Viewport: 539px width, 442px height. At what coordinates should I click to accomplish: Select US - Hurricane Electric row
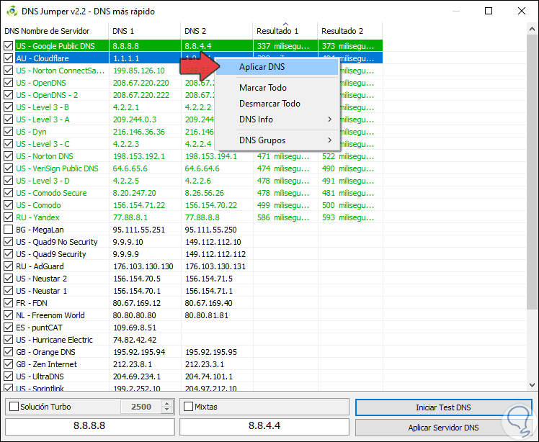click(x=192, y=340)
